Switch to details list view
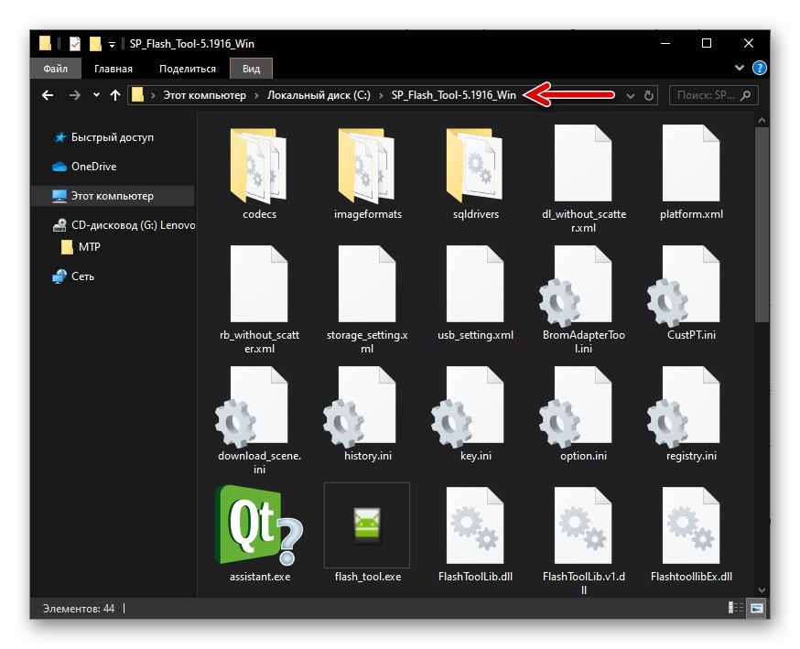Screen dimensions: 800x649 point(736,608)
